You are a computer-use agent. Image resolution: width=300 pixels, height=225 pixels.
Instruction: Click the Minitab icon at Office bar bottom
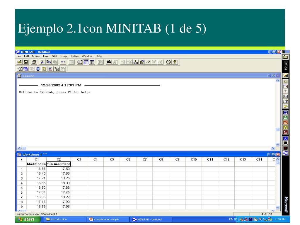(285, 153)
